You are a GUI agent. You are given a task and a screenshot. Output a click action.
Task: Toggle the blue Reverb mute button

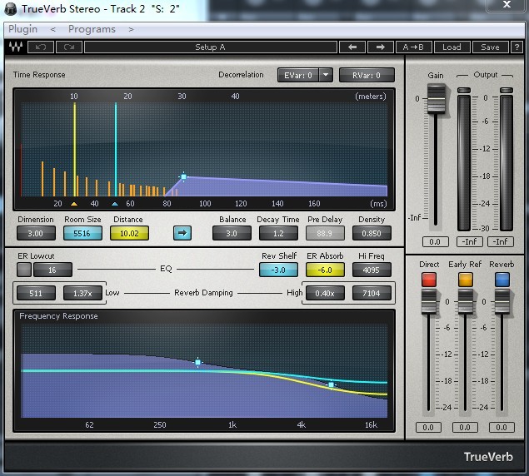pos(502,280)
